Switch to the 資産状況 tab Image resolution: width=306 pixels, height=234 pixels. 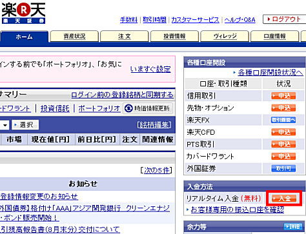[74, 36]
